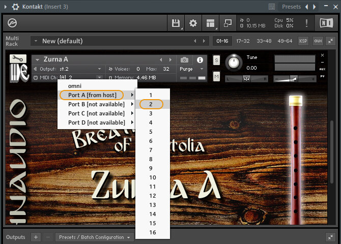Click the panic exclamation button
Viewport: 341px width, 244px height.
click(306, 23)
